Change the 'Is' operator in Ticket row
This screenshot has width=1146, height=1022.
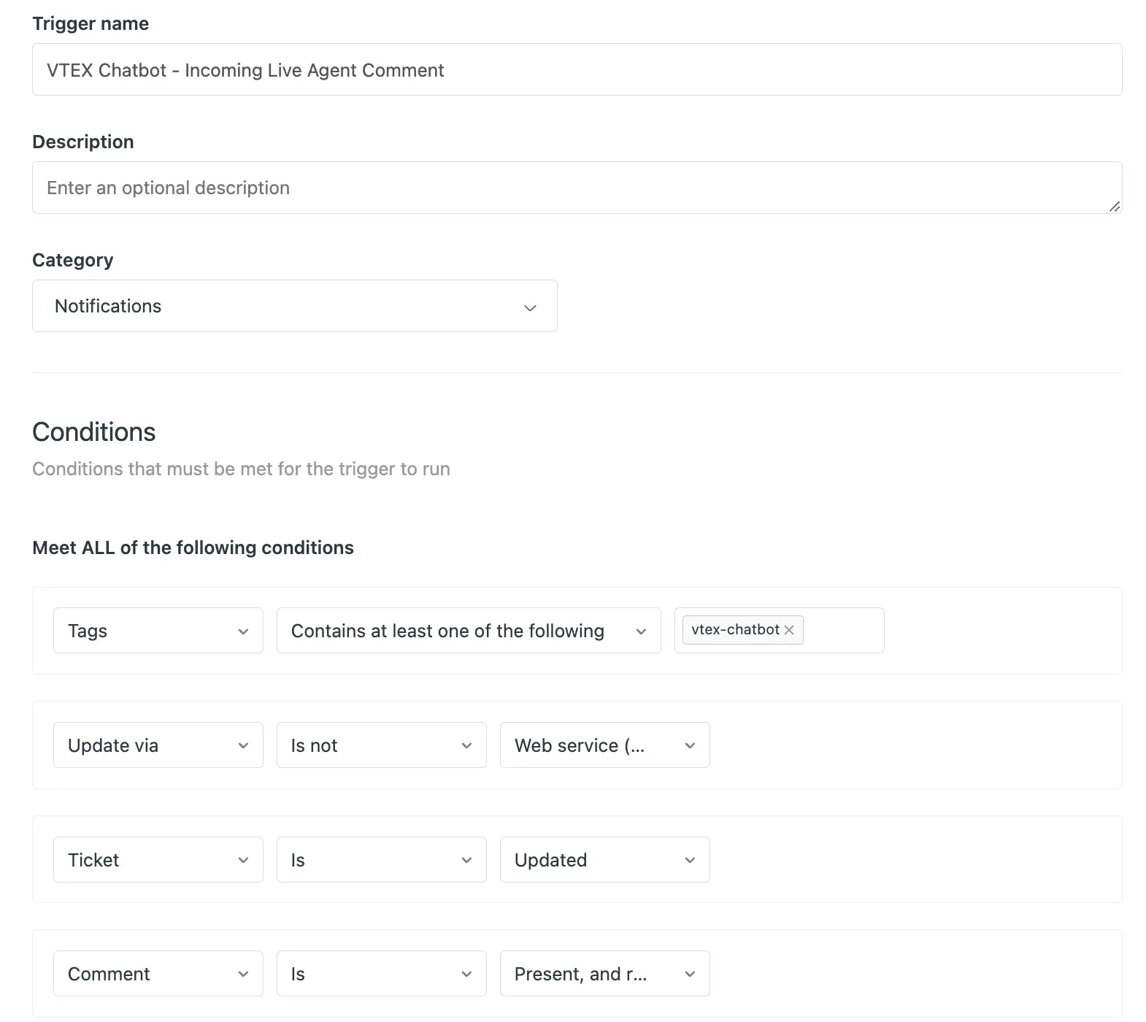(381, 860)
